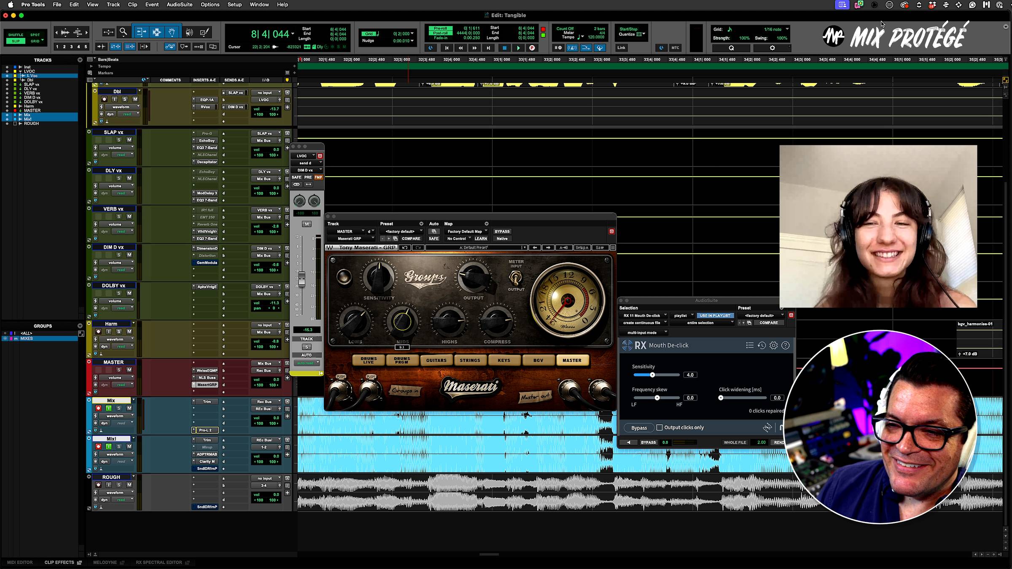Click the Maserati plugin BYPASS button

click(x=502, y=231)
